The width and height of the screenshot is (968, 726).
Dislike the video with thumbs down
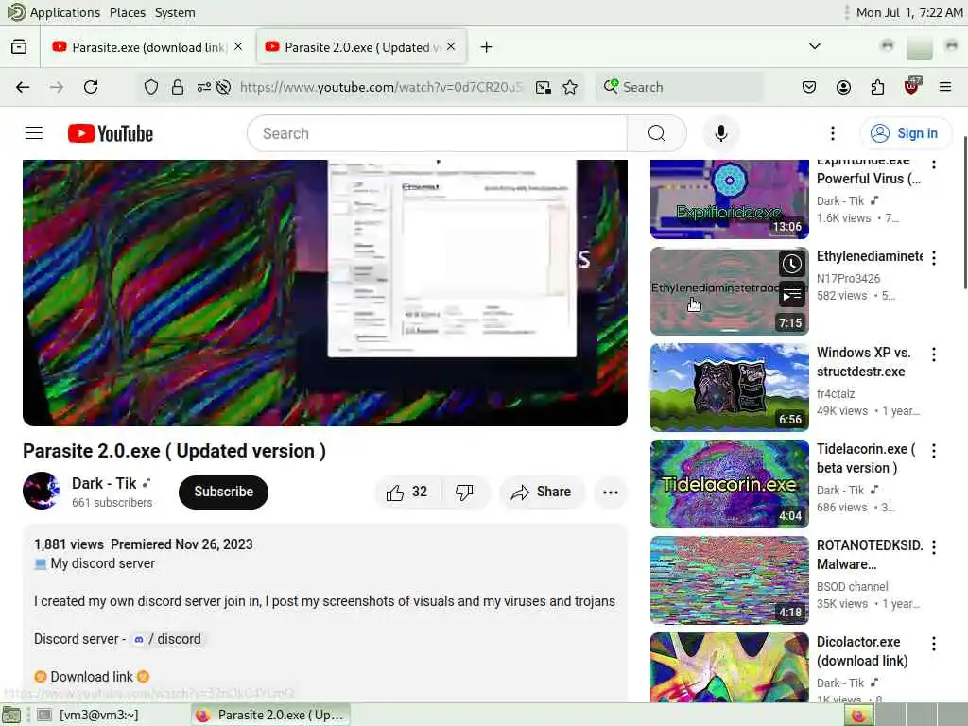[x=465, y=492]
